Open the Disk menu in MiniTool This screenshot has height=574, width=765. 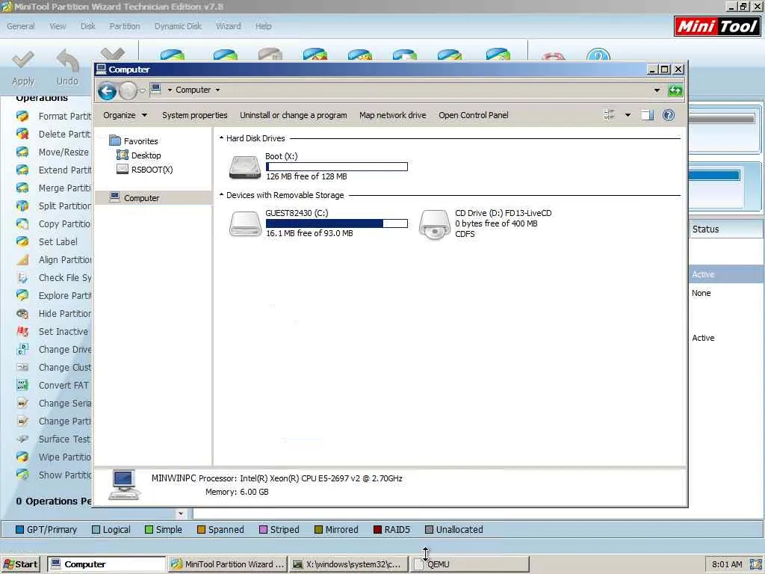click(88, 26)
